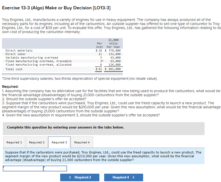The image size is (221, 182).
Task: Click the 231,000 table value
Action: coord(115,54)
